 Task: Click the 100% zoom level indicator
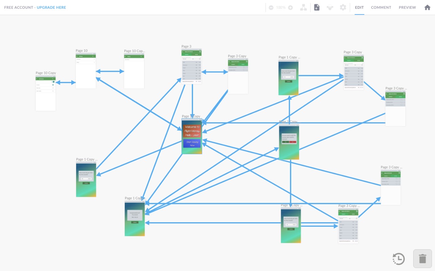tap(281, 7)
